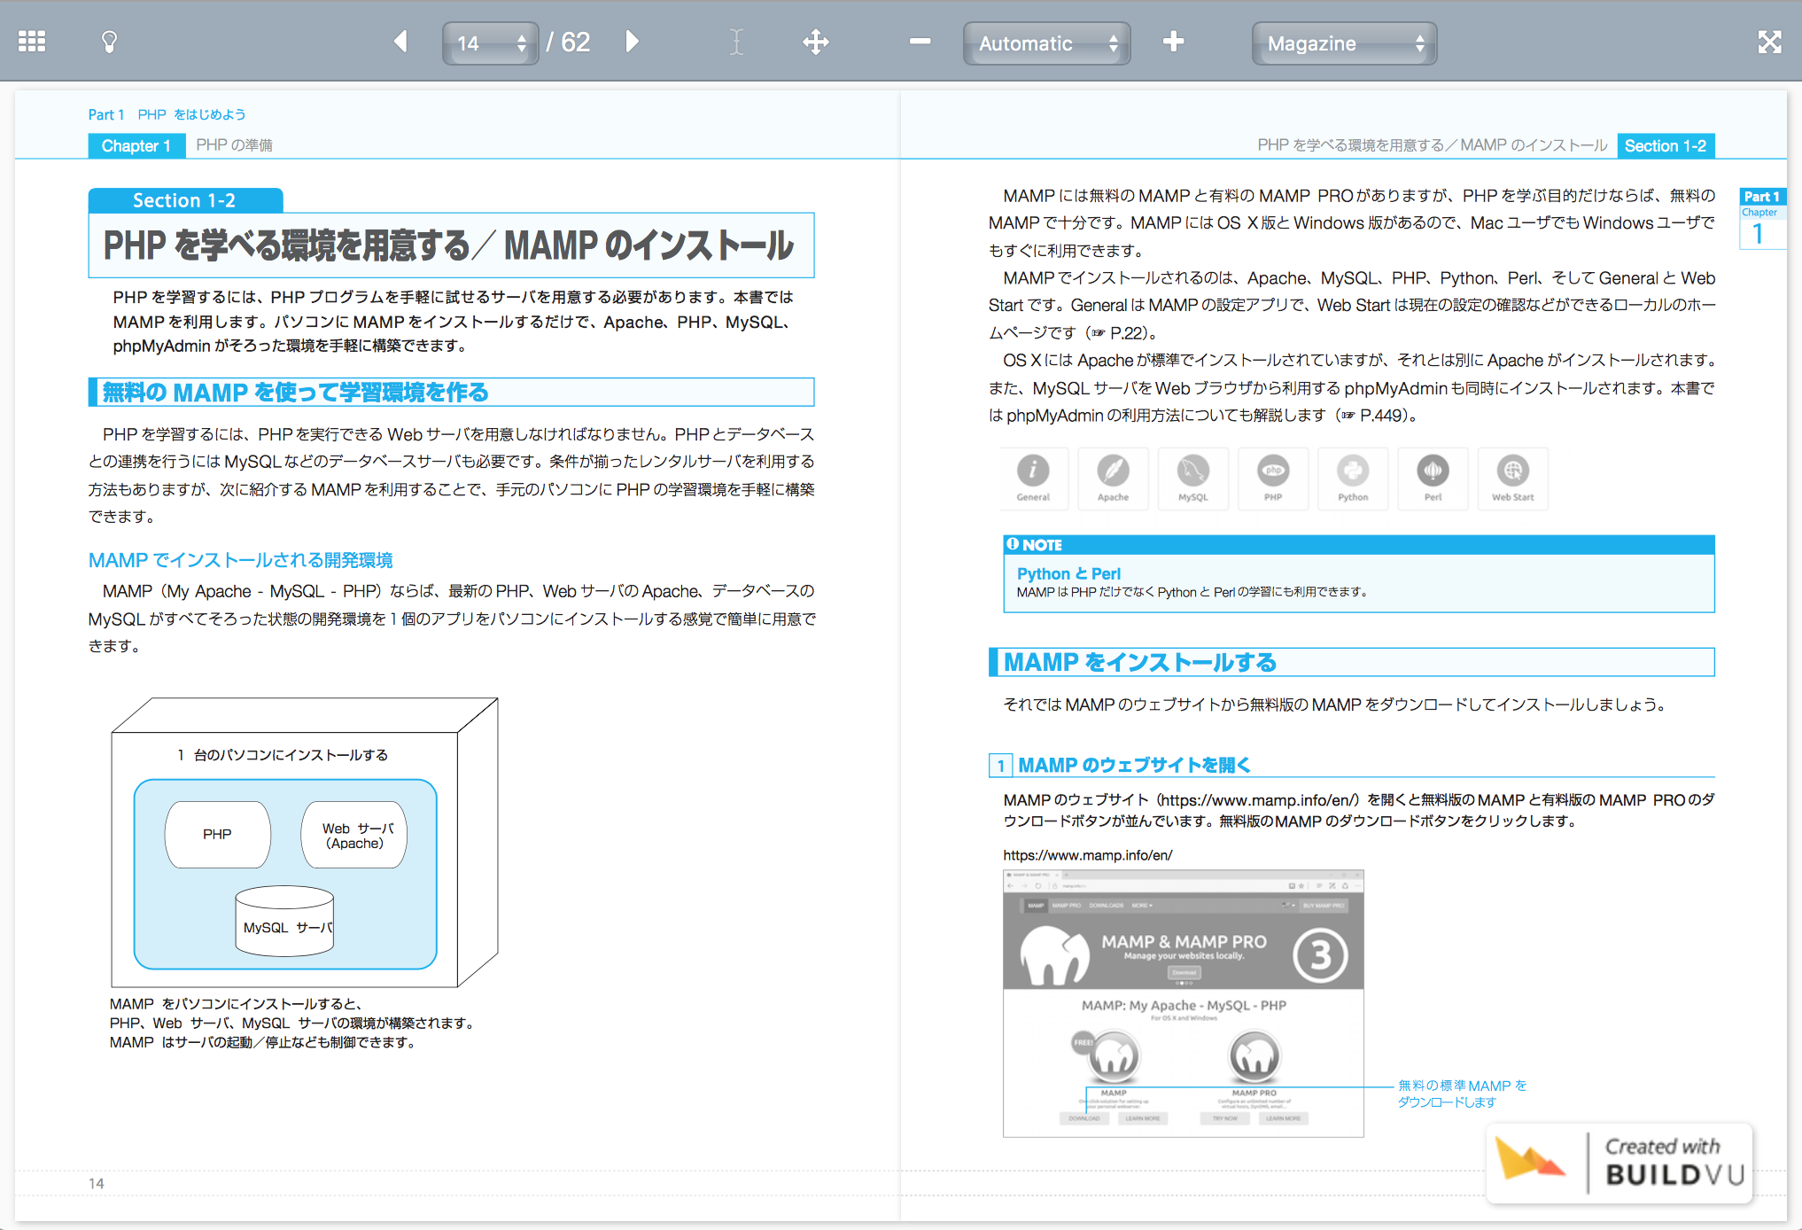Click the MySQL サーバ cylinder in diagram

pyautogui.click(x=284, y=922)
